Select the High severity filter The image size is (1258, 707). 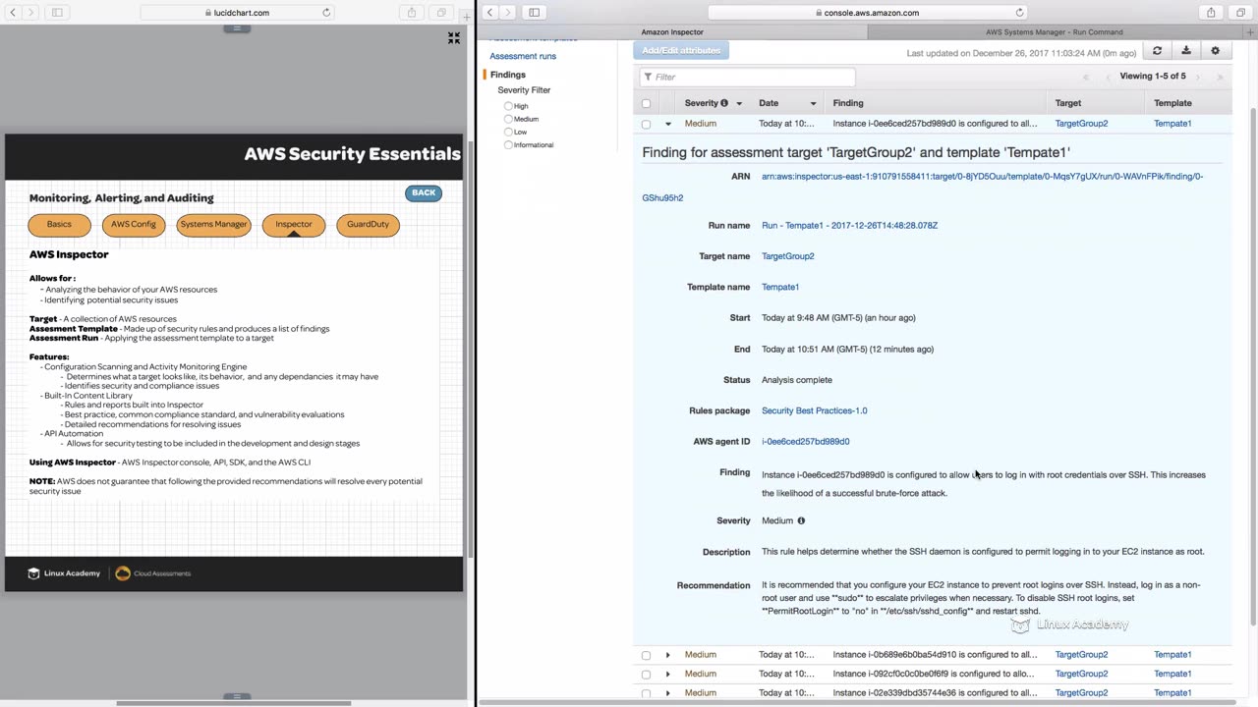click(x=508, y=106)
